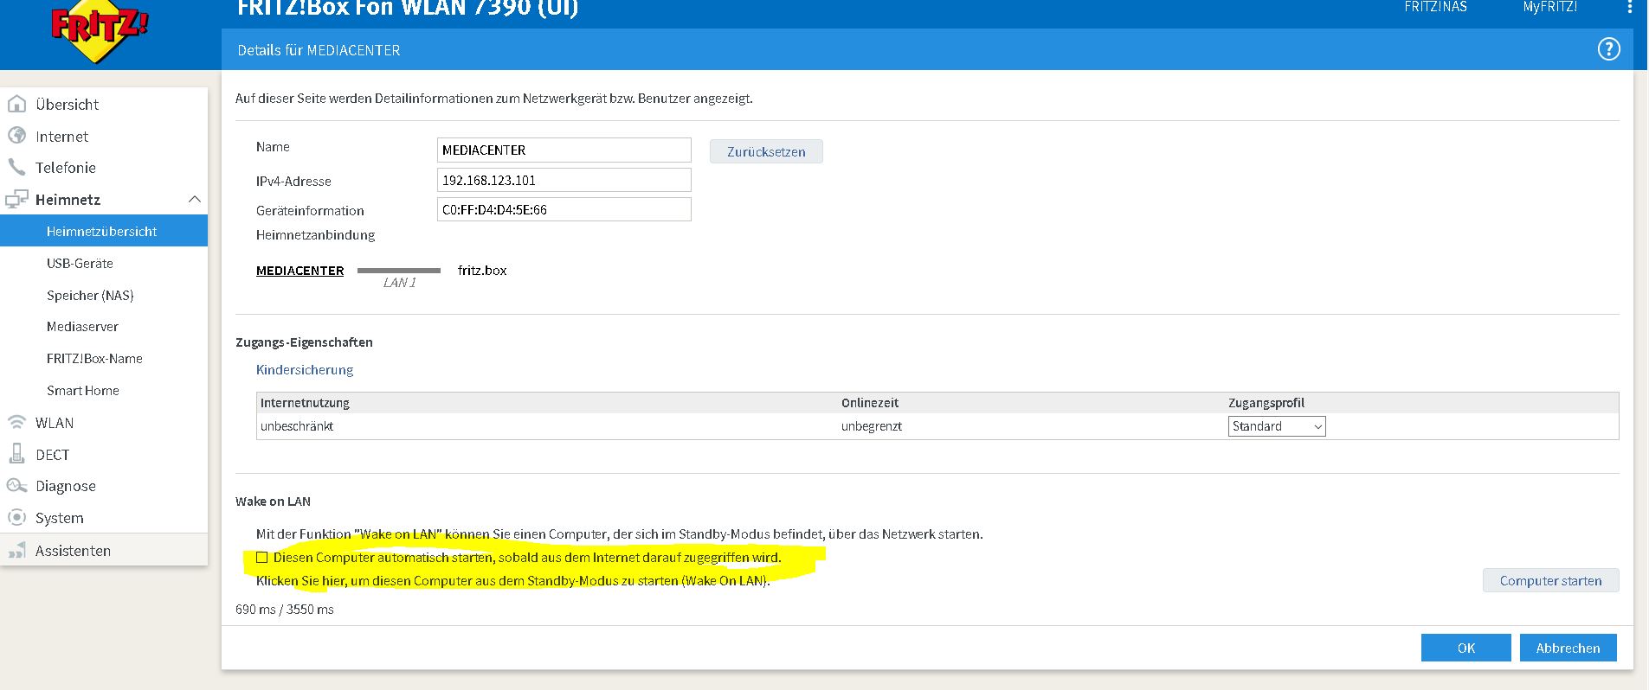Screen dimensions: 1649x690
Task: Open Internet in the sidebar
Action: (x=61, y=136)
